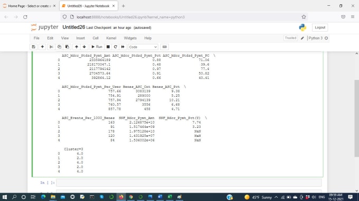The height and width of the screenshot is (201, 359).
Task: Click the kernel idle circle indicator
Action: (326, 38)
